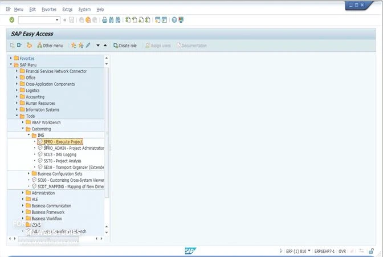Go to Last Page icon
383x257 pixels.
pyautogui.click(x=148, y=20)
